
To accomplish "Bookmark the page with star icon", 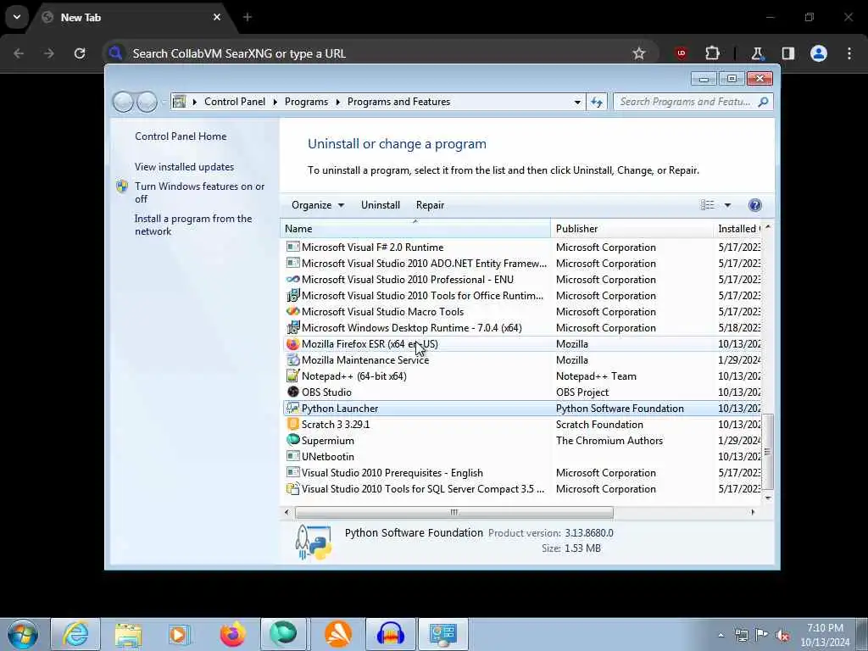I will click(x=639, y=53).
